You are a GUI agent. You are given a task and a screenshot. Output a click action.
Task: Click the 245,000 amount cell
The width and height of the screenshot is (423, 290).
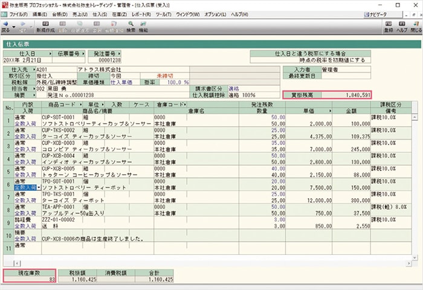point(352,149)
